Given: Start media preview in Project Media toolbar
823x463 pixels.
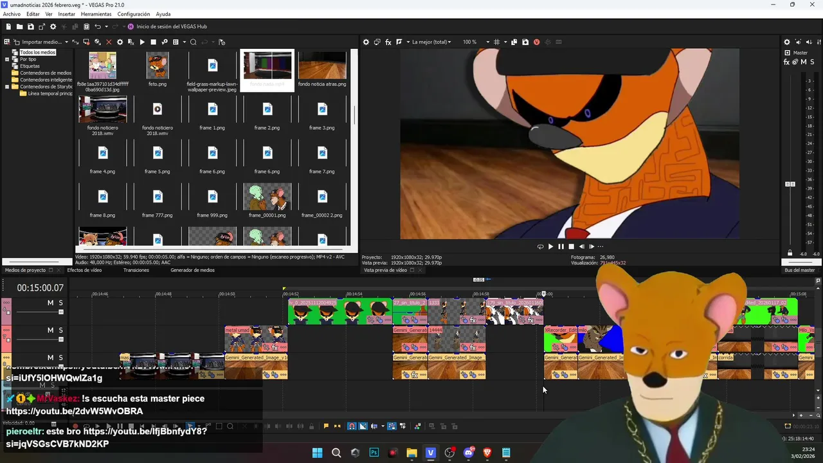Looking at the screenshot, I should (x=142, y=42).
